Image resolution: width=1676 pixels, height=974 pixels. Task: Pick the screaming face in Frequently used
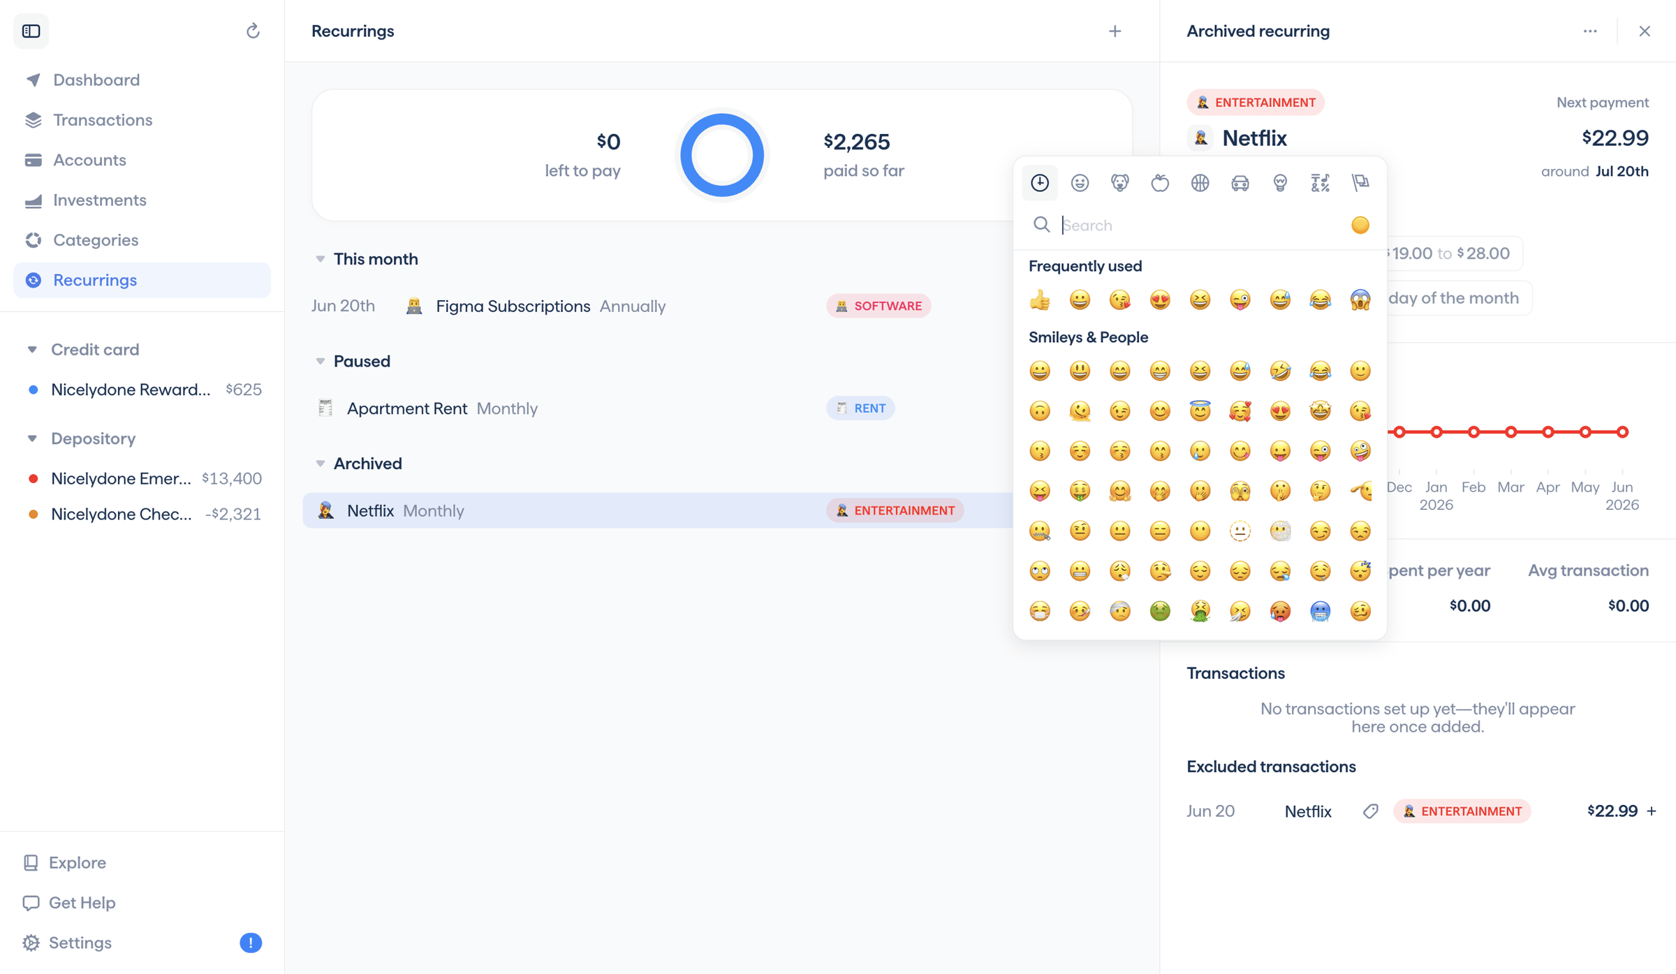(x=1360, y=300)
